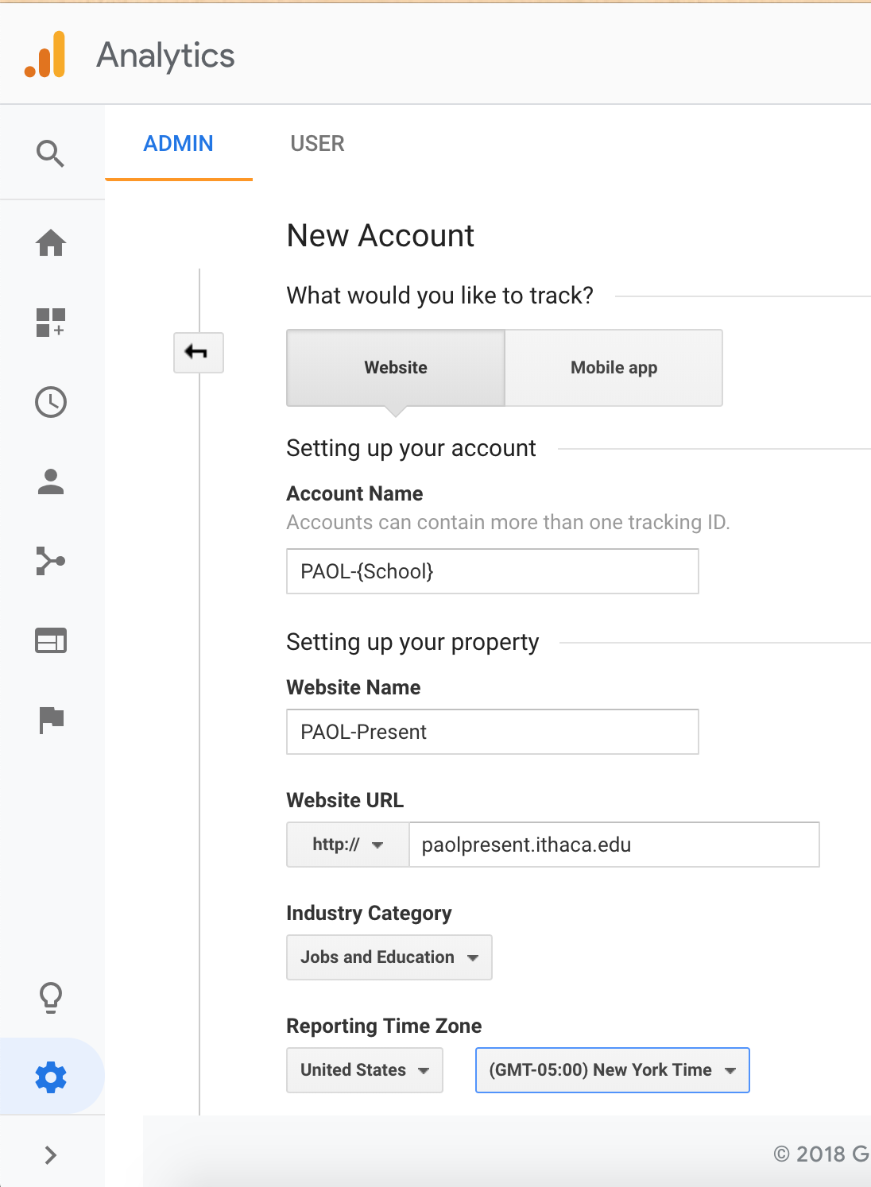
Task: Open the Customization dashboards icon
Action: 51,322
